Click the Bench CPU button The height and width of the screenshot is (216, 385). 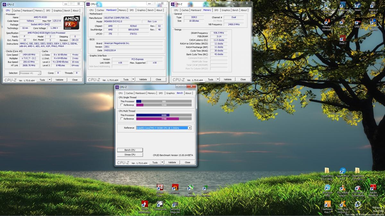[130, 150]
